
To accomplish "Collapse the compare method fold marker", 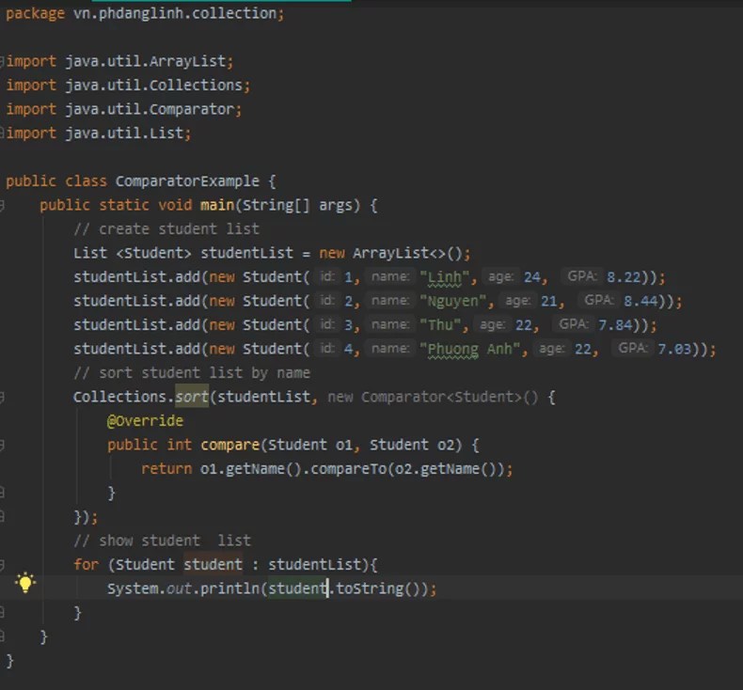I will tap(2, 445).
